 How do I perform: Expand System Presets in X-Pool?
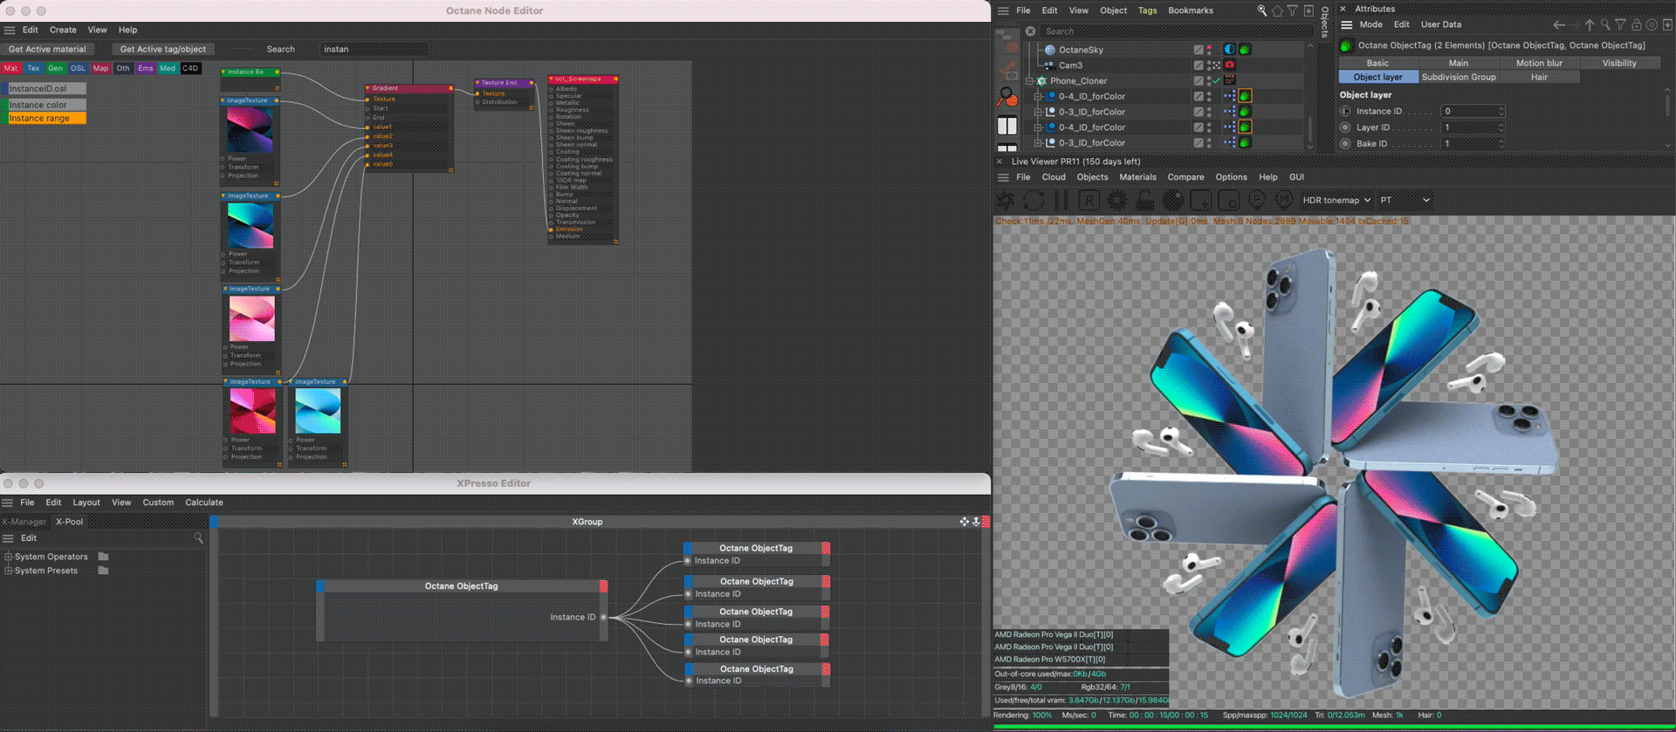[9, 571]
